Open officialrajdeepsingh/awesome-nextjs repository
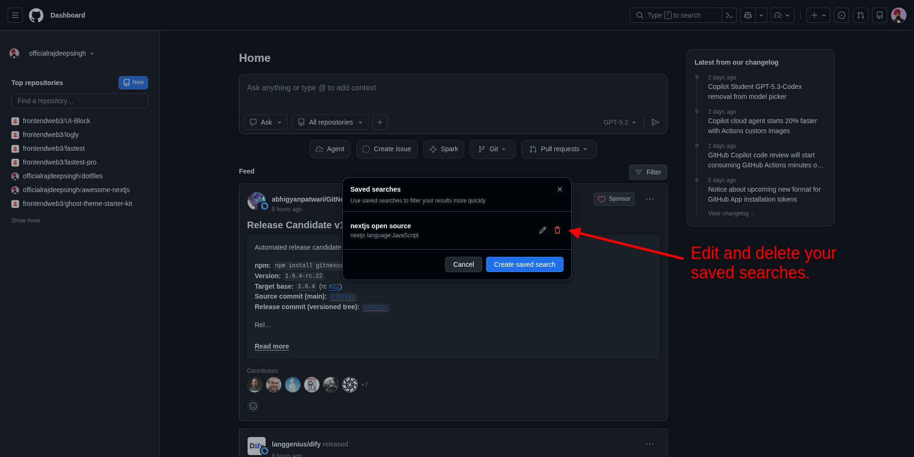Screen dimensions: 914x457 click(x=76, y=190)
